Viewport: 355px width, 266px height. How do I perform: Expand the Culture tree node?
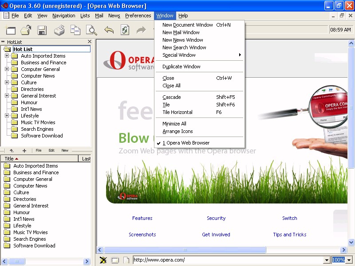[x=7, y=82]
